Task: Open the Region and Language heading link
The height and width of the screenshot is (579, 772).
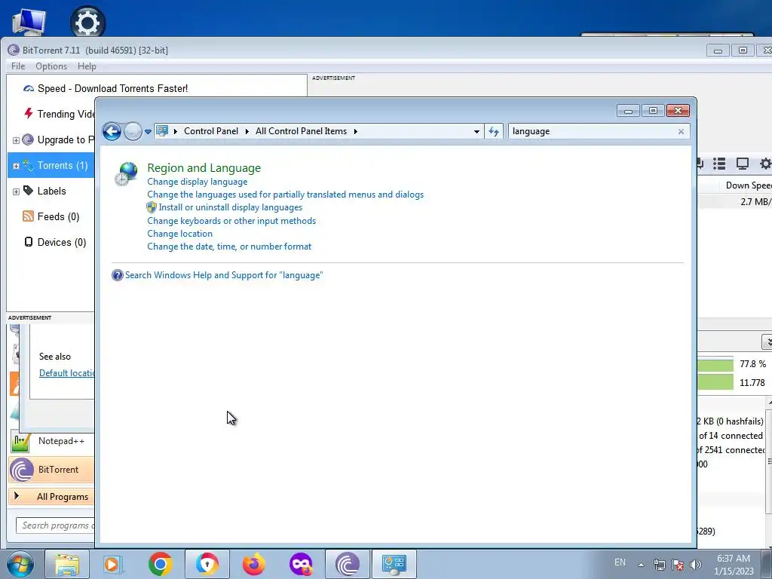Action: point(204,168)
